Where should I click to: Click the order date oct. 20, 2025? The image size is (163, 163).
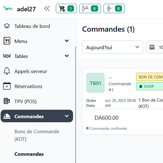(120, 103)
